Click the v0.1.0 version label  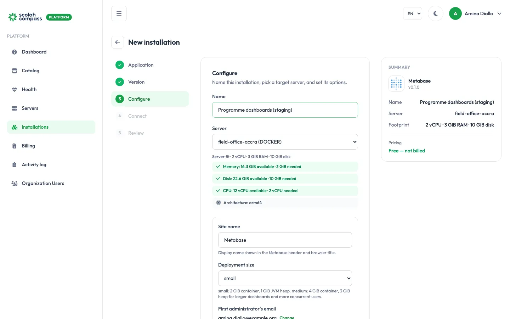414,87
